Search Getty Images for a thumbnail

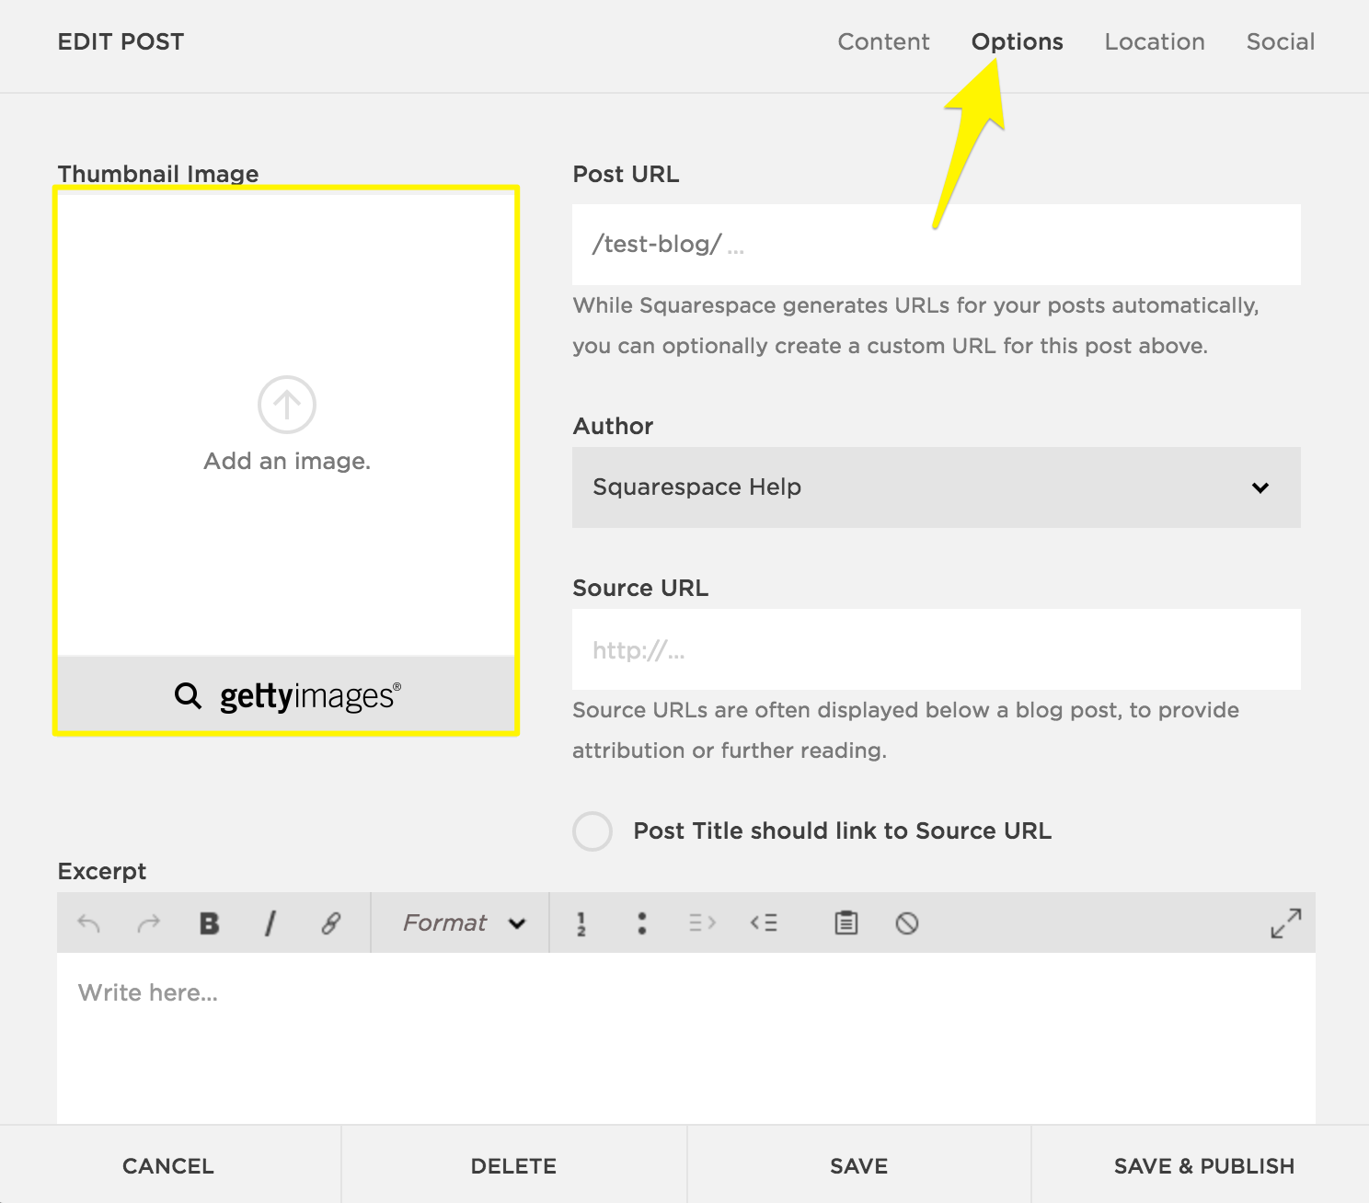287,695
